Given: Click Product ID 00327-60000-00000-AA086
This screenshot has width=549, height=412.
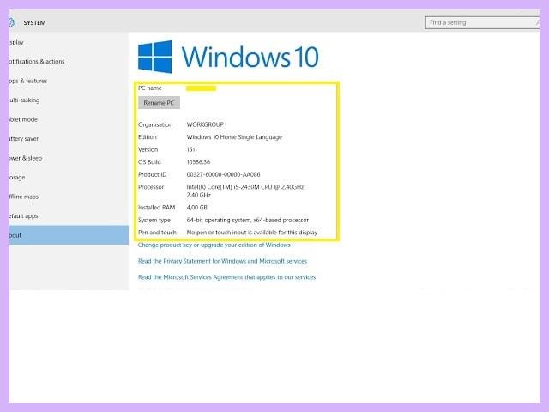Looking at the screenshot, I should [x=223, y=174].
